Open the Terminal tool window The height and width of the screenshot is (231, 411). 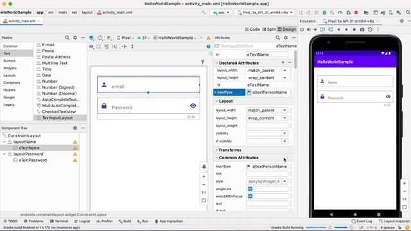pos(59,221)
